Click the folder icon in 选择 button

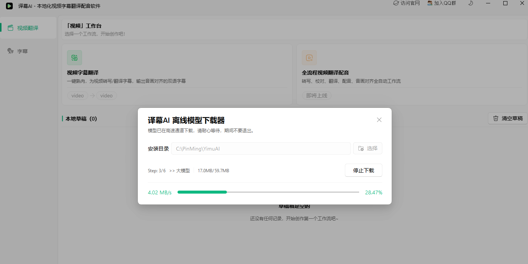coord(361,149)
